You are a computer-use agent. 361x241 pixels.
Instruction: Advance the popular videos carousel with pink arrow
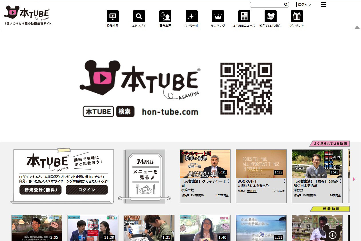point(354,179)
